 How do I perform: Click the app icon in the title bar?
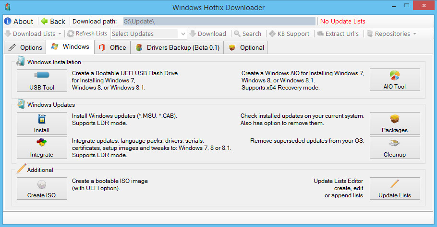coord(8,7)
